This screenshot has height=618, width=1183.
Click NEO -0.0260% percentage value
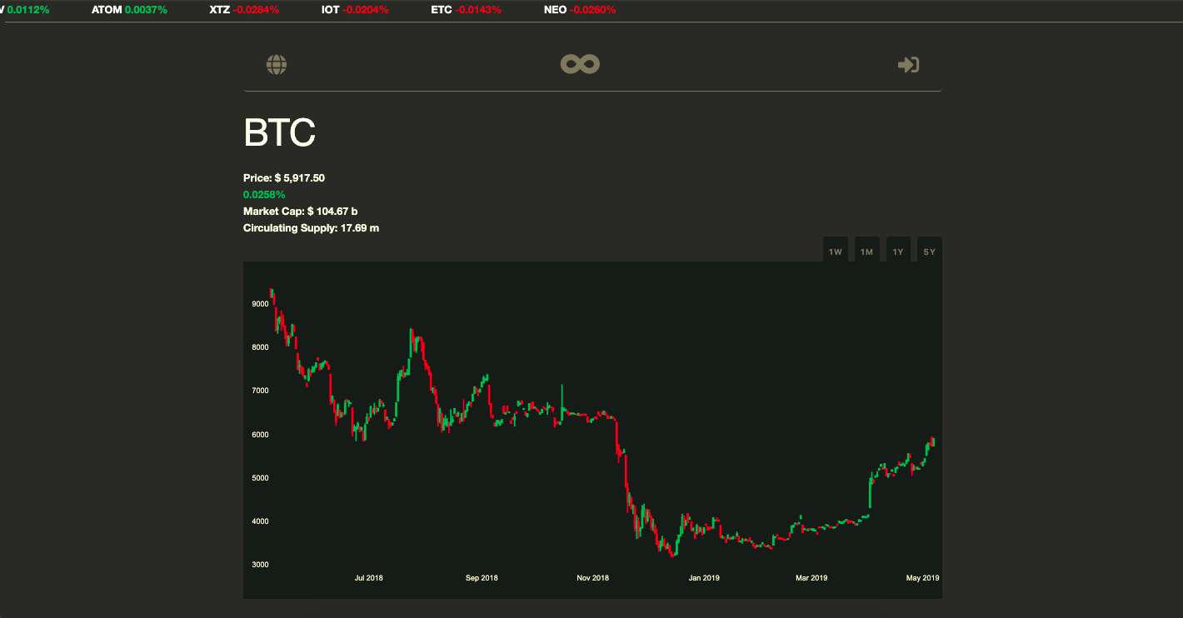[x=593, y=10]
